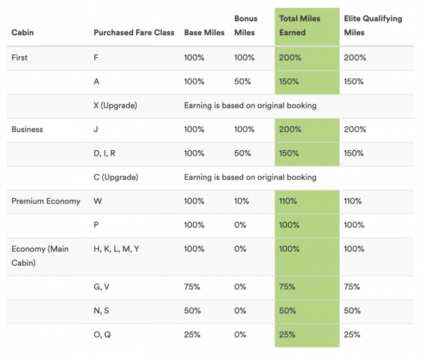The width and height of the screenshot is (423, 361).
Task: Click the Elite Qualifying Miles header
Action: (x=372, y=25)
